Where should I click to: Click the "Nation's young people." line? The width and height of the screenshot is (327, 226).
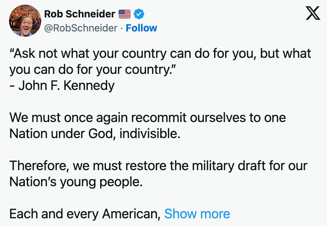[x=76, y=182]
